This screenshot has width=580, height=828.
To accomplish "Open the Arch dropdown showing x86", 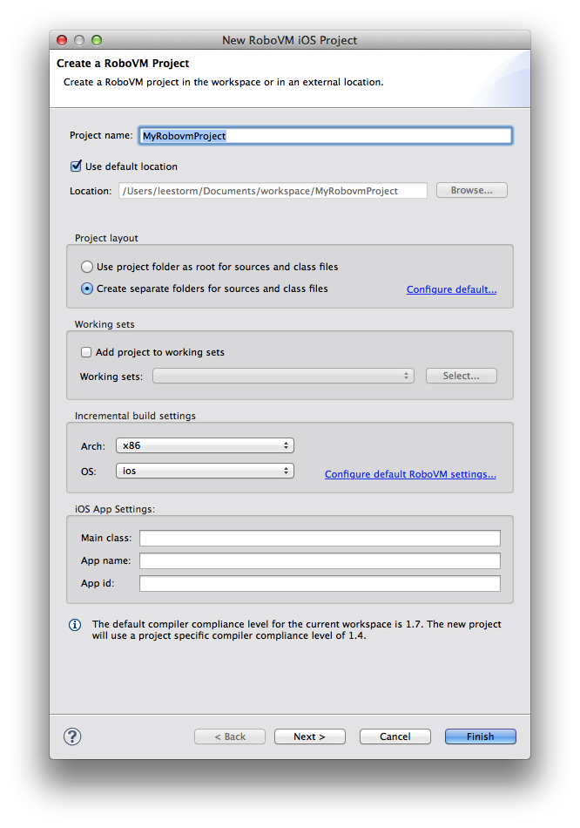I will coord(205,445).
